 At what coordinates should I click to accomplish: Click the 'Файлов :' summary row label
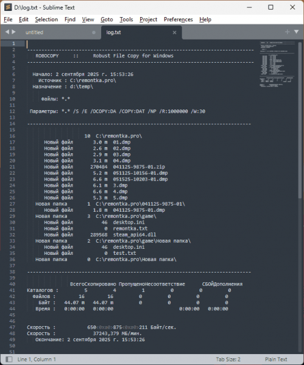click(44, 296)
